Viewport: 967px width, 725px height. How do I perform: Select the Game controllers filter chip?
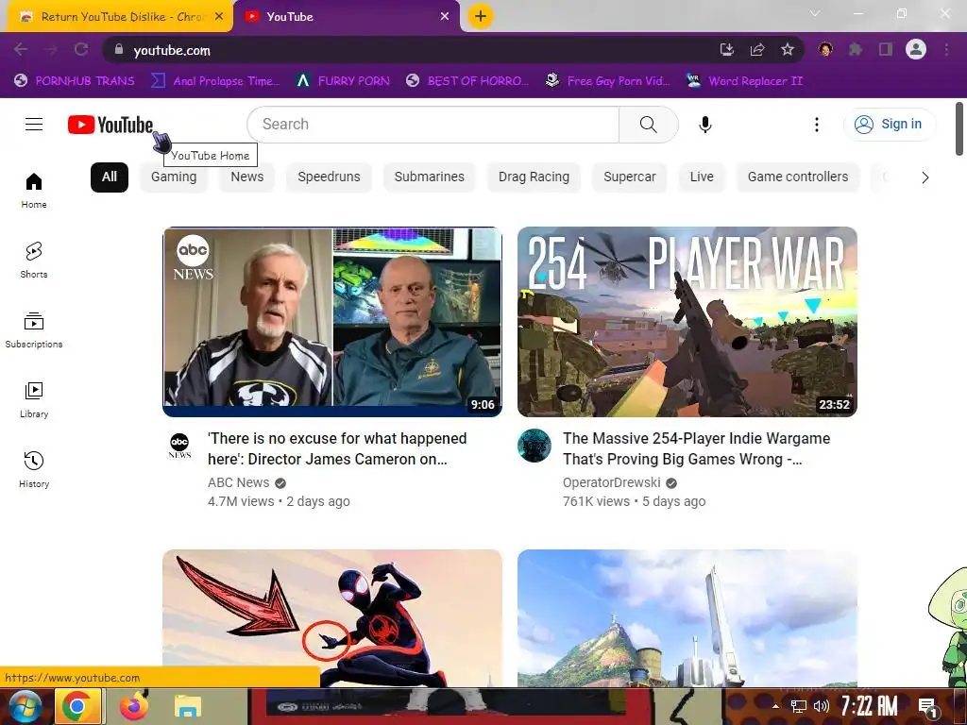coord(797,177)
